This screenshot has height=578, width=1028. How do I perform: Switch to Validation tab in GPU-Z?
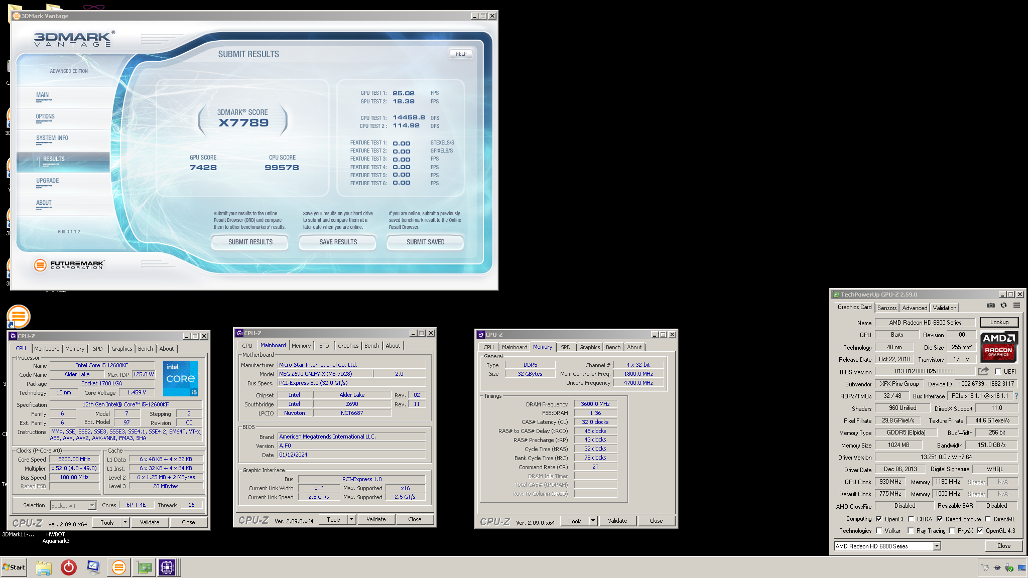point(945,308)
